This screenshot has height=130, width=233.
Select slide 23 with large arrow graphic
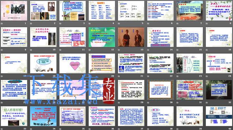click(190, 63)
